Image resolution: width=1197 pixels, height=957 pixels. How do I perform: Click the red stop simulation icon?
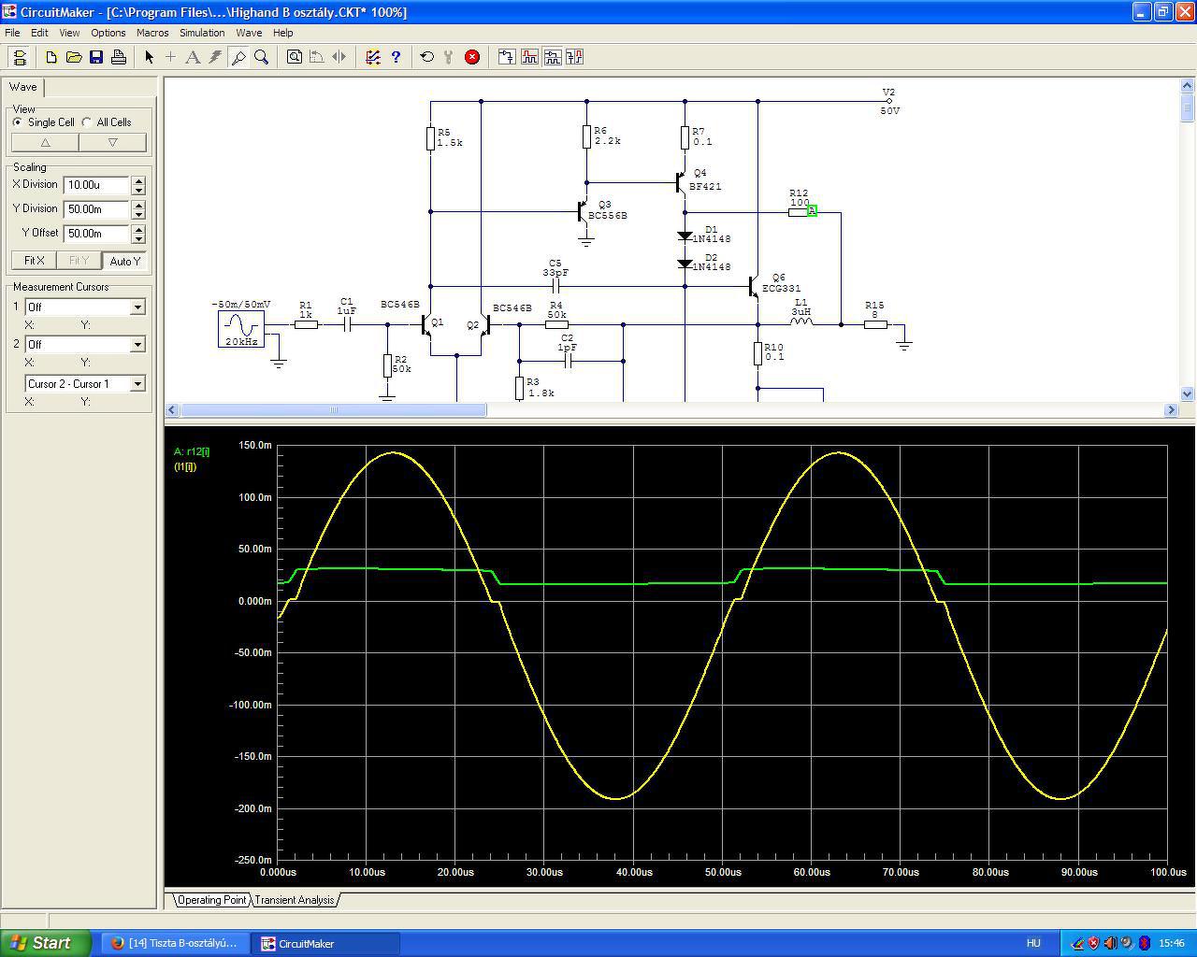click(472, 57)
